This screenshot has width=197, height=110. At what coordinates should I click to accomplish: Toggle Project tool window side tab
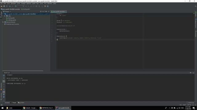pyautogui.click(x=1, y=15)
